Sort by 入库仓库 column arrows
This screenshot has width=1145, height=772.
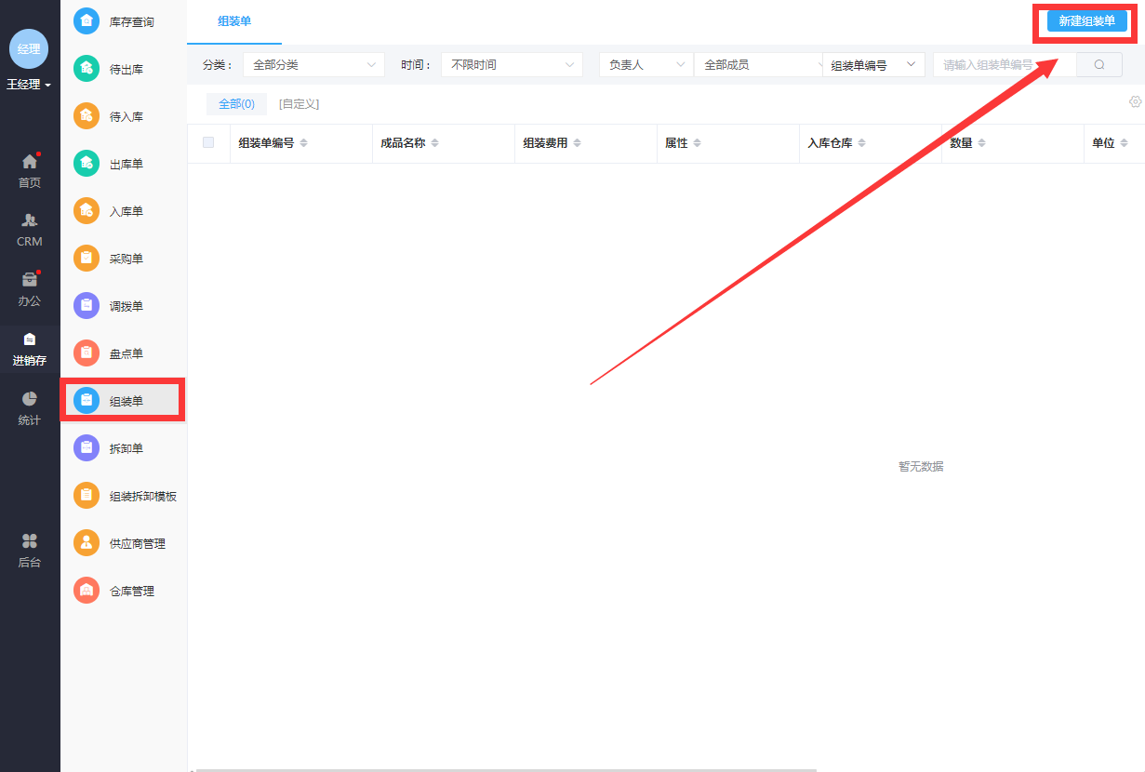[861, 143]
